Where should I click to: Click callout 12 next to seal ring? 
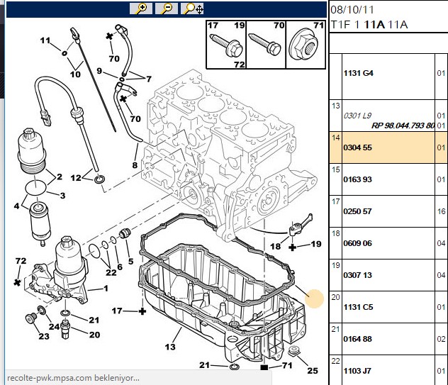[x=76, y=178]
